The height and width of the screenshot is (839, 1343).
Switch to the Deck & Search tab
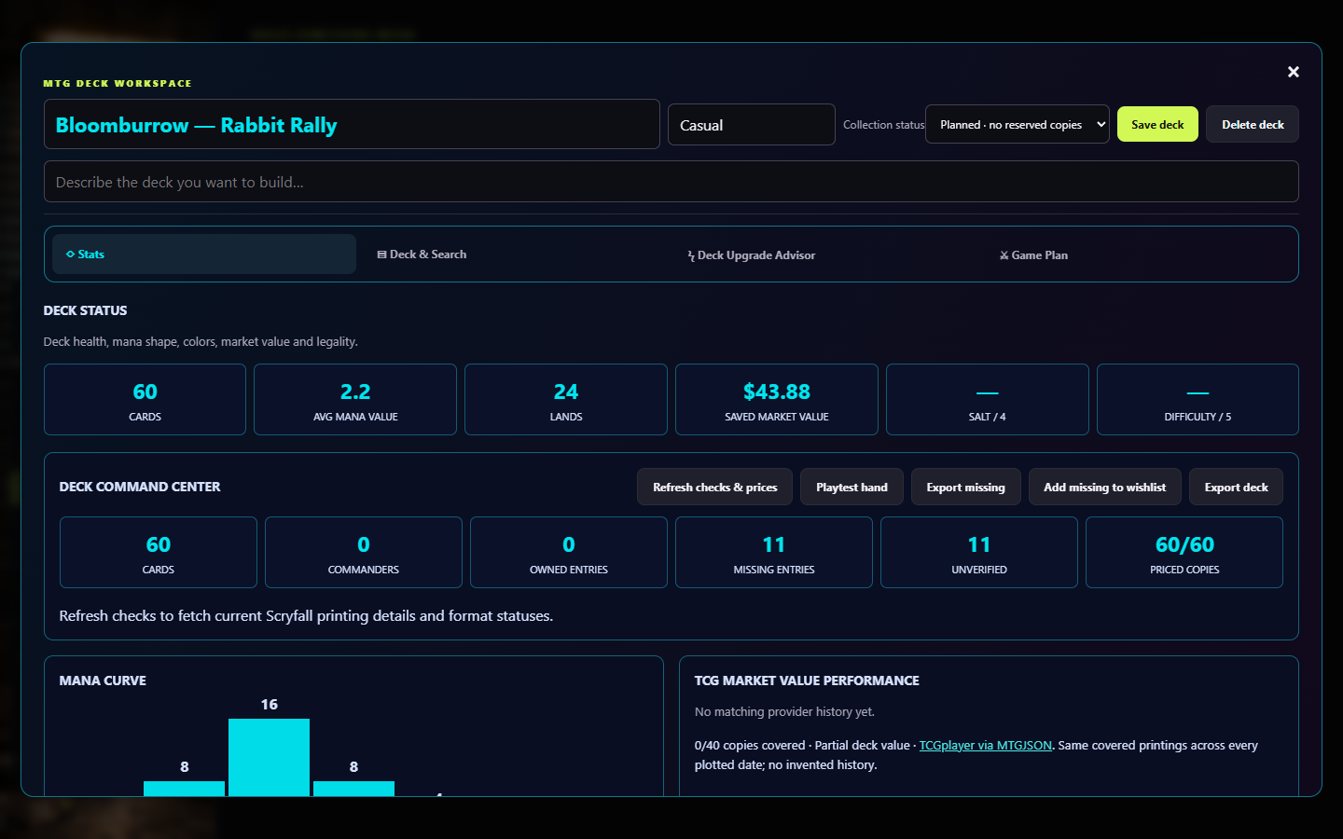[516, 254]
